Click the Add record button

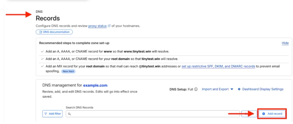[272, 114]
